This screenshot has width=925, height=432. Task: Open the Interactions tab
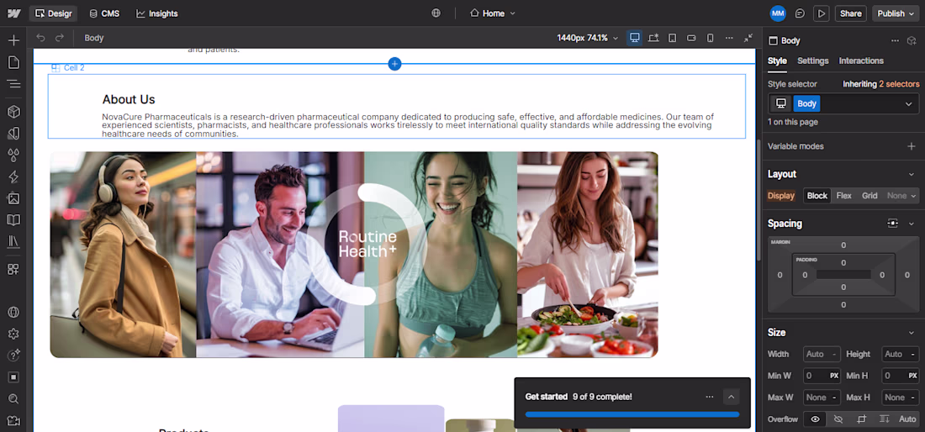click(x=861, y=61)
